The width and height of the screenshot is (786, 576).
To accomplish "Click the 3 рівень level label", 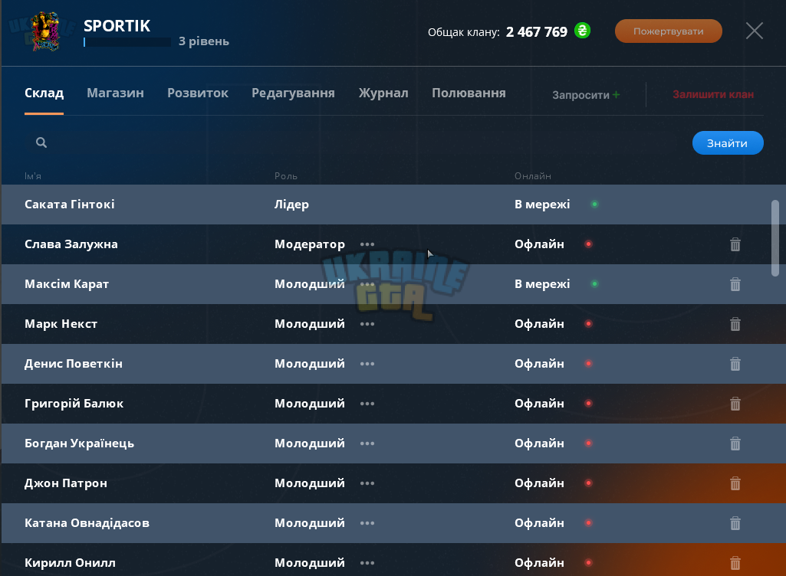I will coord(203,41).
